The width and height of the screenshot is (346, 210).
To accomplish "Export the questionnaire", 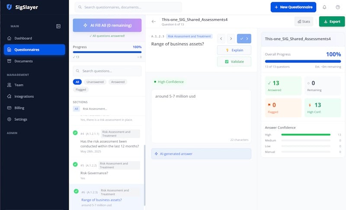I will [332, 22].
